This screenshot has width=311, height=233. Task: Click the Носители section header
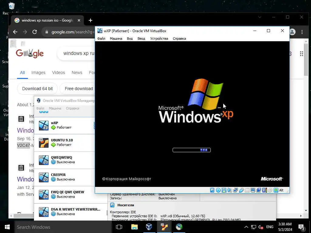coord(126,205)
